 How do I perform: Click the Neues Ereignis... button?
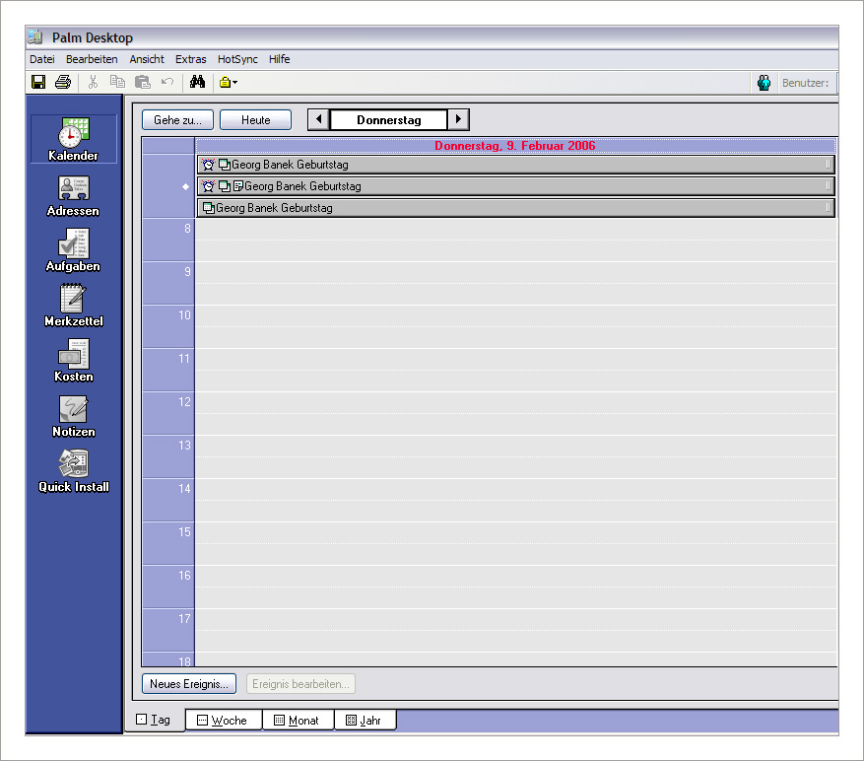click(x=189, y=684)
